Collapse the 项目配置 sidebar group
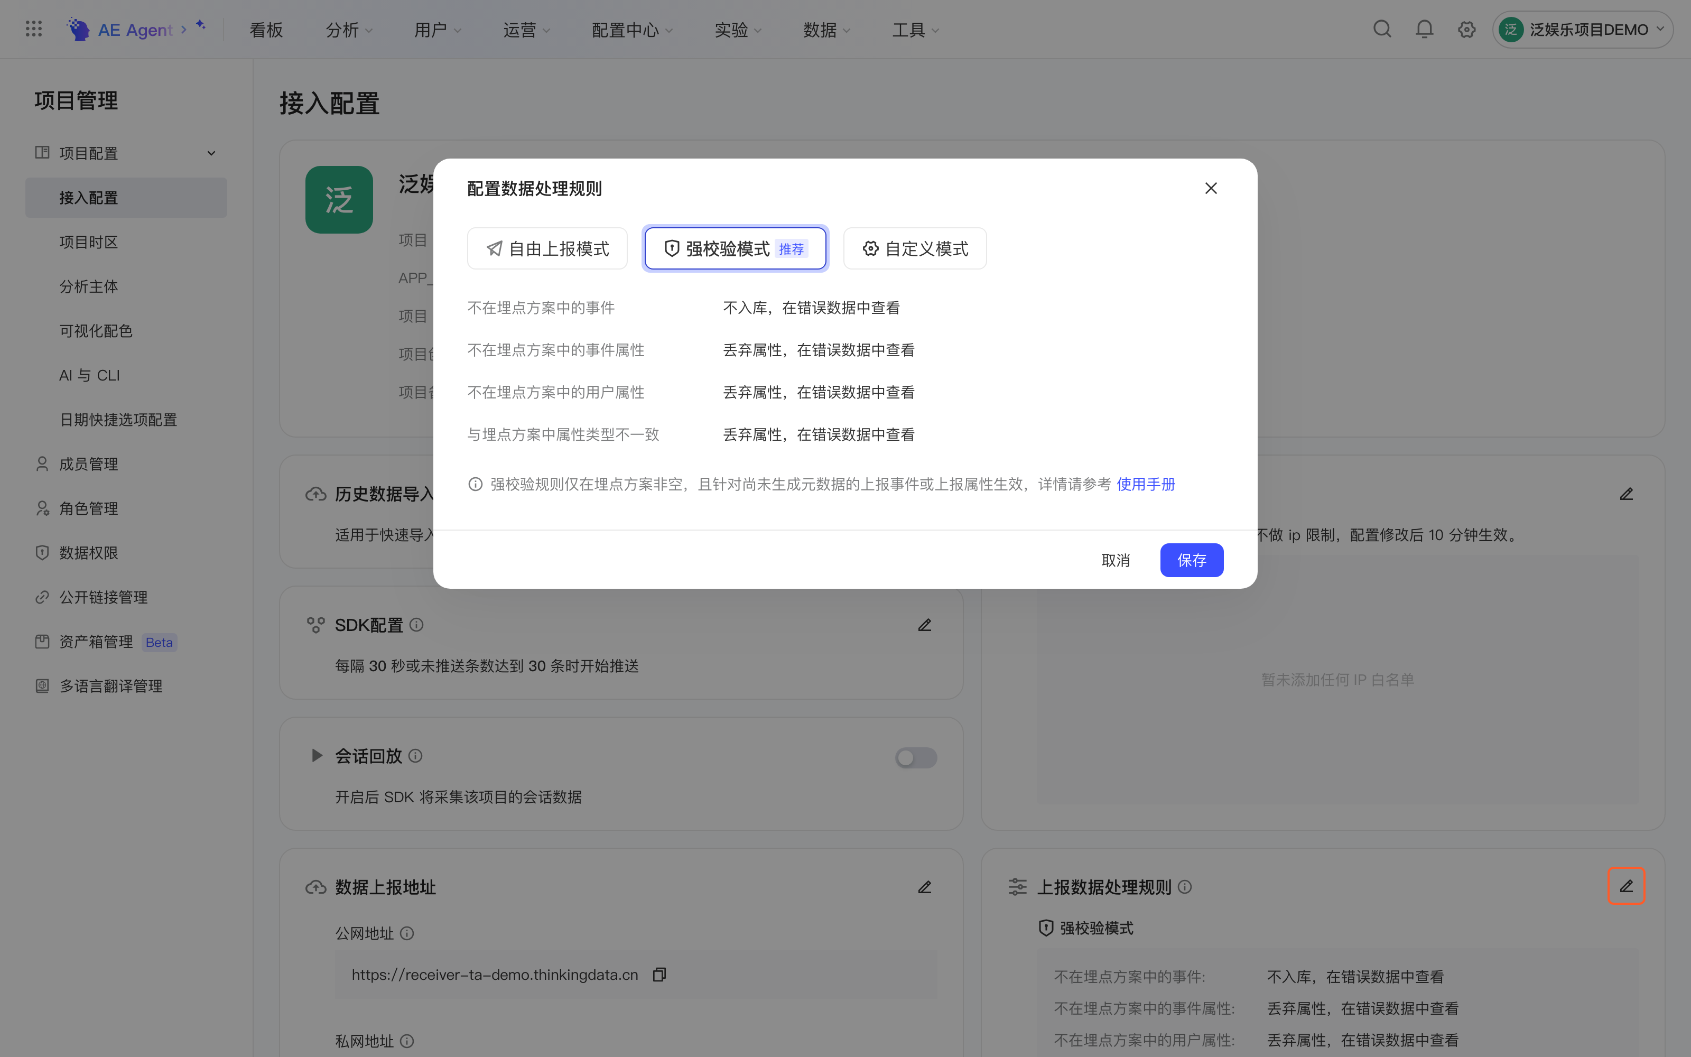Viewport: 1691px width, 1057px height. (x=211, y=153)
